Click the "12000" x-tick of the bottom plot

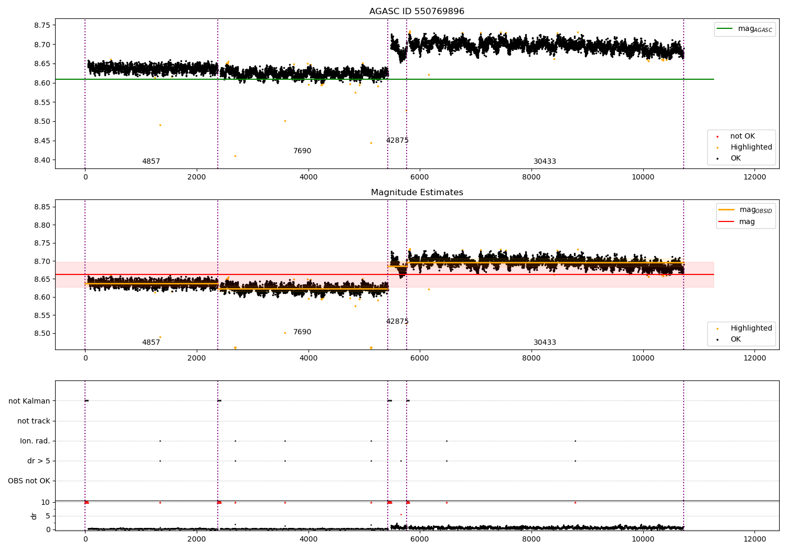(755, 539)
